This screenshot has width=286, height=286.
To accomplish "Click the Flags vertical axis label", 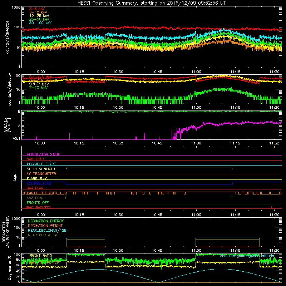I will 15,178.
